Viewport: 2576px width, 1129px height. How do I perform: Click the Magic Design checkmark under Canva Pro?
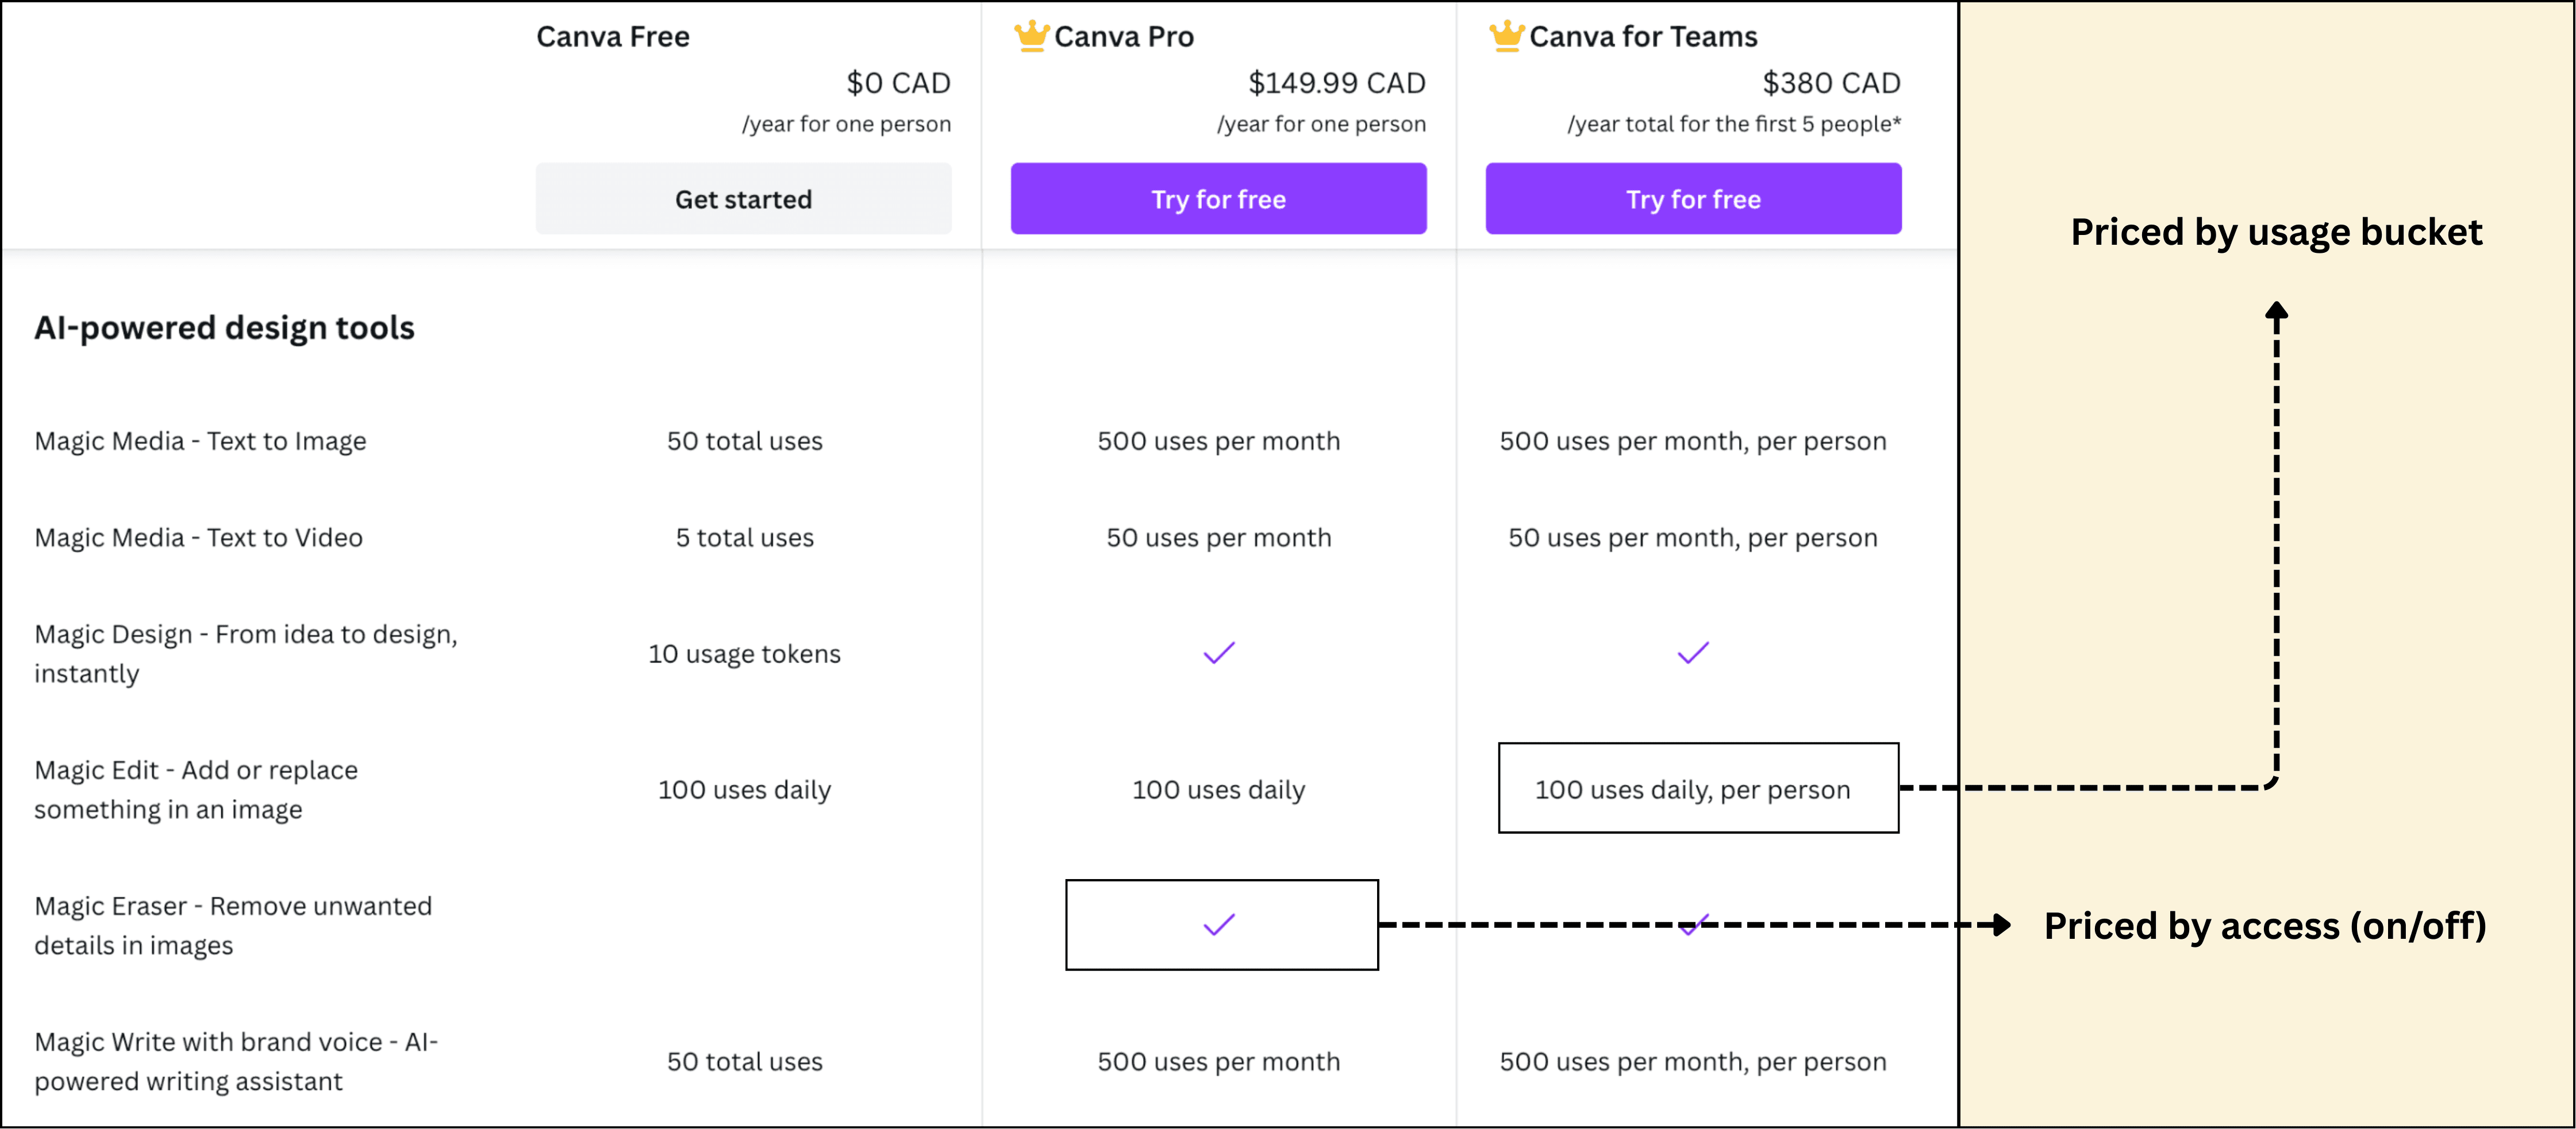[1218, 653]
